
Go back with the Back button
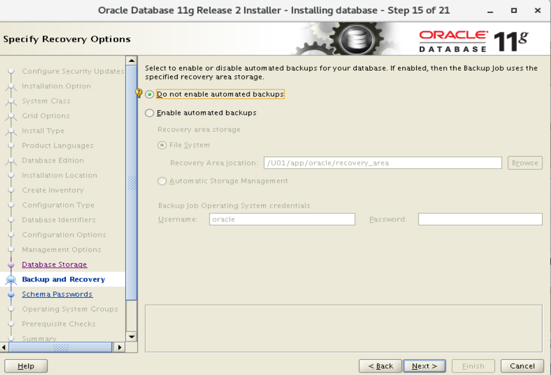click(x=380, y=366)
